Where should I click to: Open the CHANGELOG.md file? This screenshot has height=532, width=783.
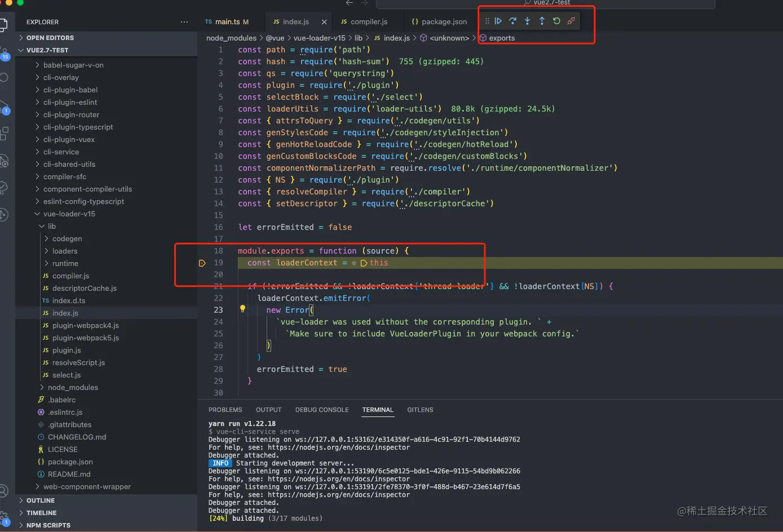pos(106,437)
